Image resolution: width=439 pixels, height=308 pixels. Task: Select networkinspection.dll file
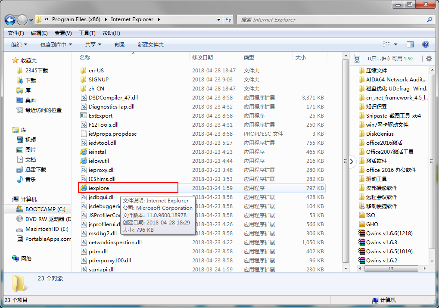115,242
